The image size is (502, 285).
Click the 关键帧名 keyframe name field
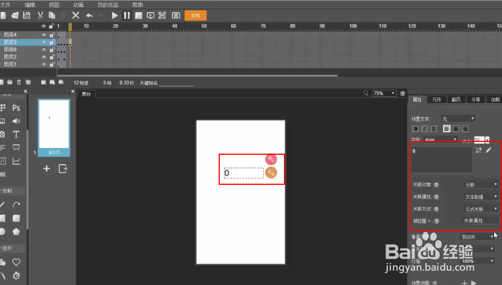point(176,83)
